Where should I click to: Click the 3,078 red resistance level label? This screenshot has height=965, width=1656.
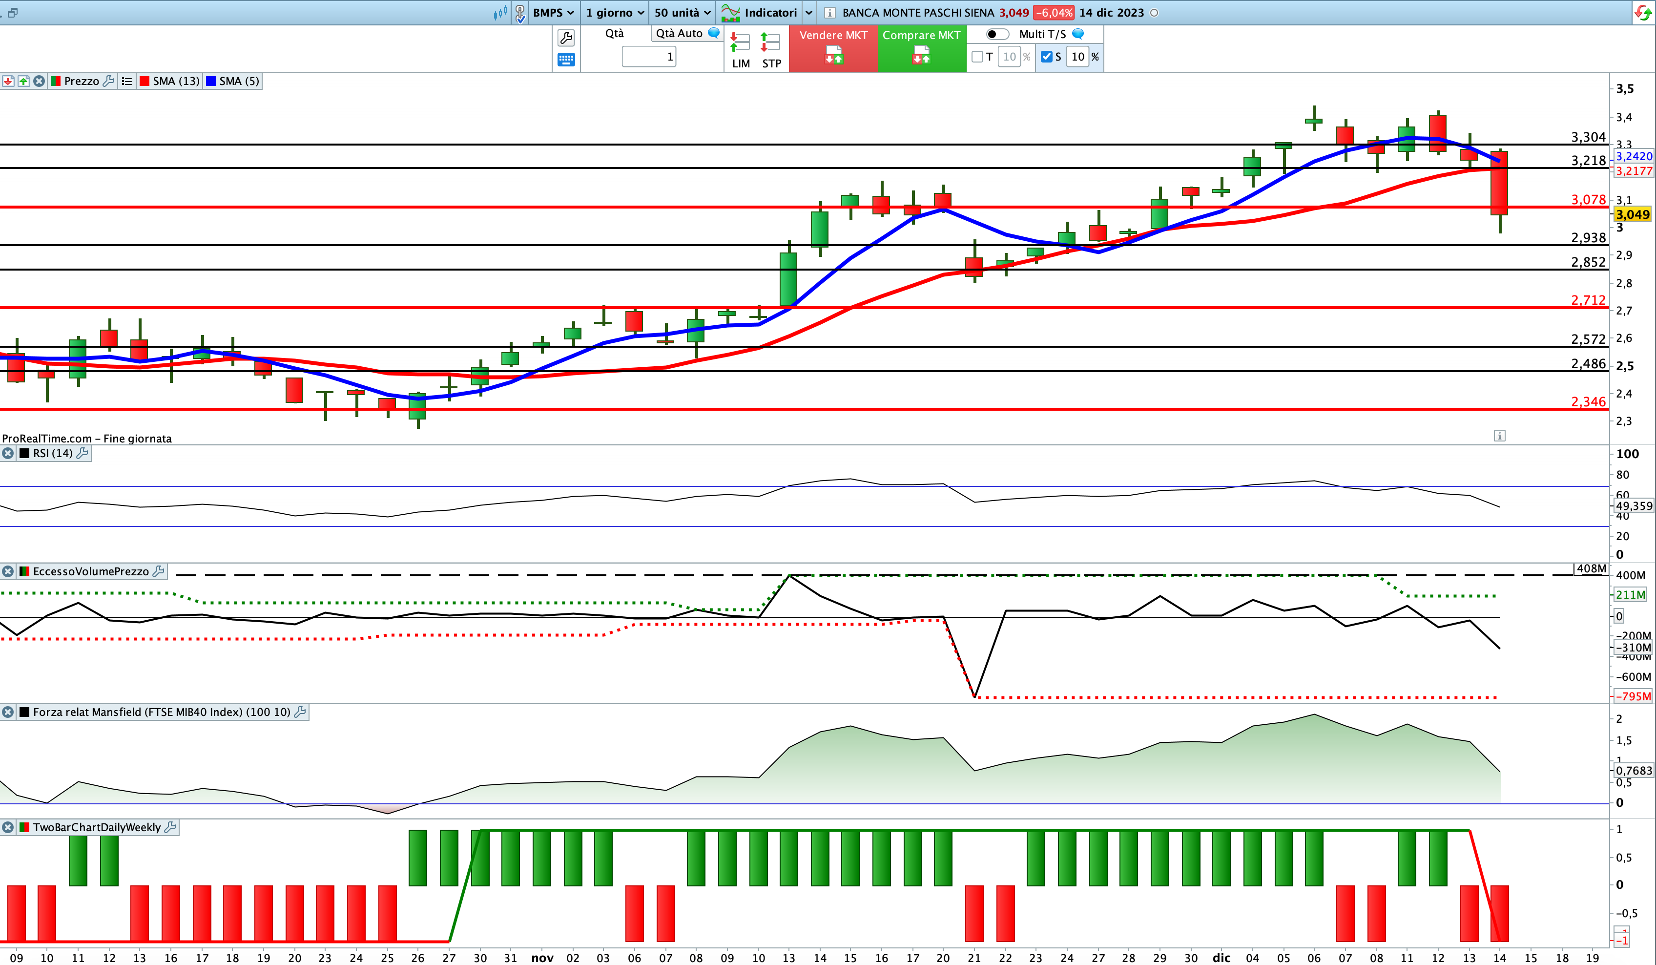(x=1588, y=199)
